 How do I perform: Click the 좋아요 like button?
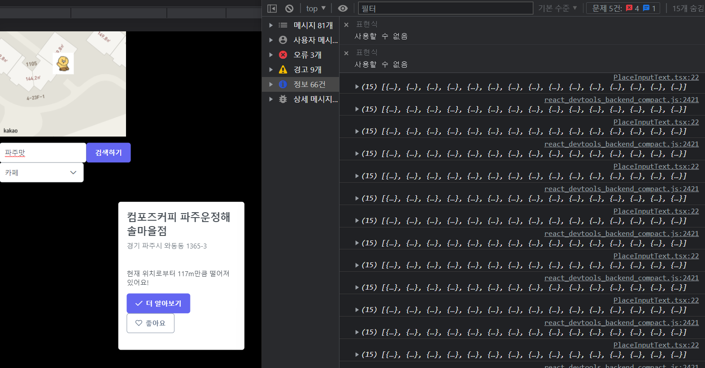(x=151, y=323)
